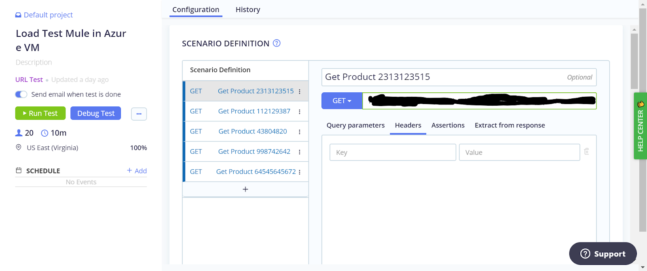Select the Get Product 2313123515 request

pos(246,91)
